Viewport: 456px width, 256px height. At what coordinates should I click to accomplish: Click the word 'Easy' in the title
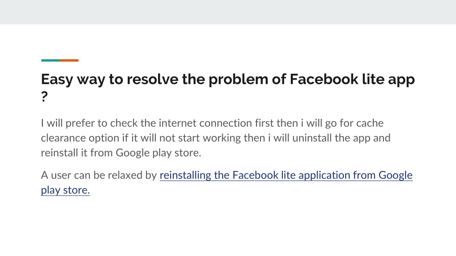pyautogui.click(x=57, y=80)
